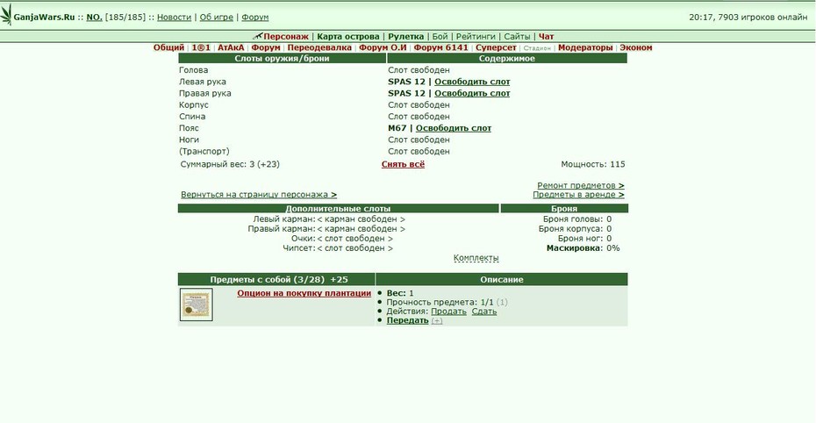Go to the Персонаж menu item
816x423 pixels.
tap(286, 37)
